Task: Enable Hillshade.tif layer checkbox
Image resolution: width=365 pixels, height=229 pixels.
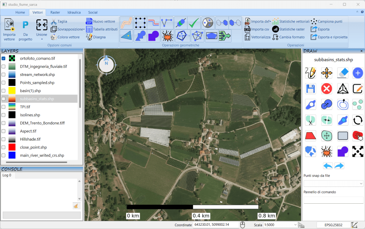Action: [x=4, y=139]
